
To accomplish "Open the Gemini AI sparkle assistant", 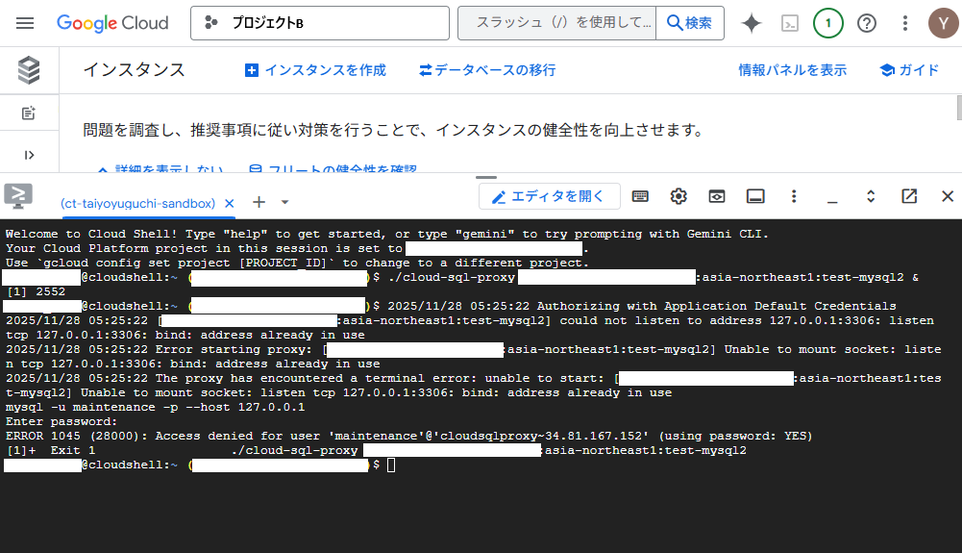I will point(752,23).
